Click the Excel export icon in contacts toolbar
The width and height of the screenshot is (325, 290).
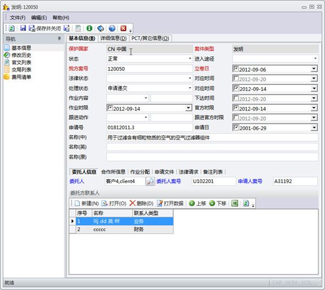point(235,203)
